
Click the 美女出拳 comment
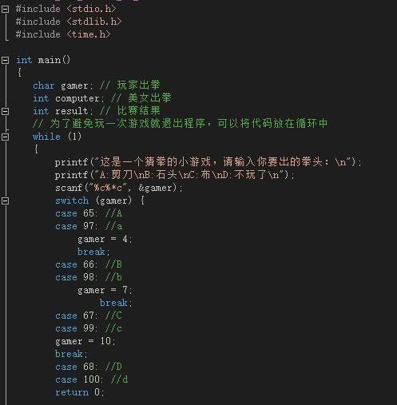coord(141,98)
